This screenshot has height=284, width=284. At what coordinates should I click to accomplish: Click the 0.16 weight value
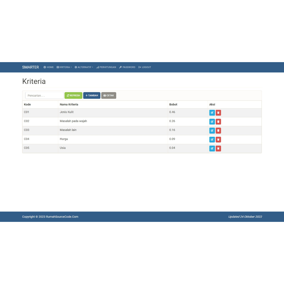pyautogui.click(x=172, y=130)
